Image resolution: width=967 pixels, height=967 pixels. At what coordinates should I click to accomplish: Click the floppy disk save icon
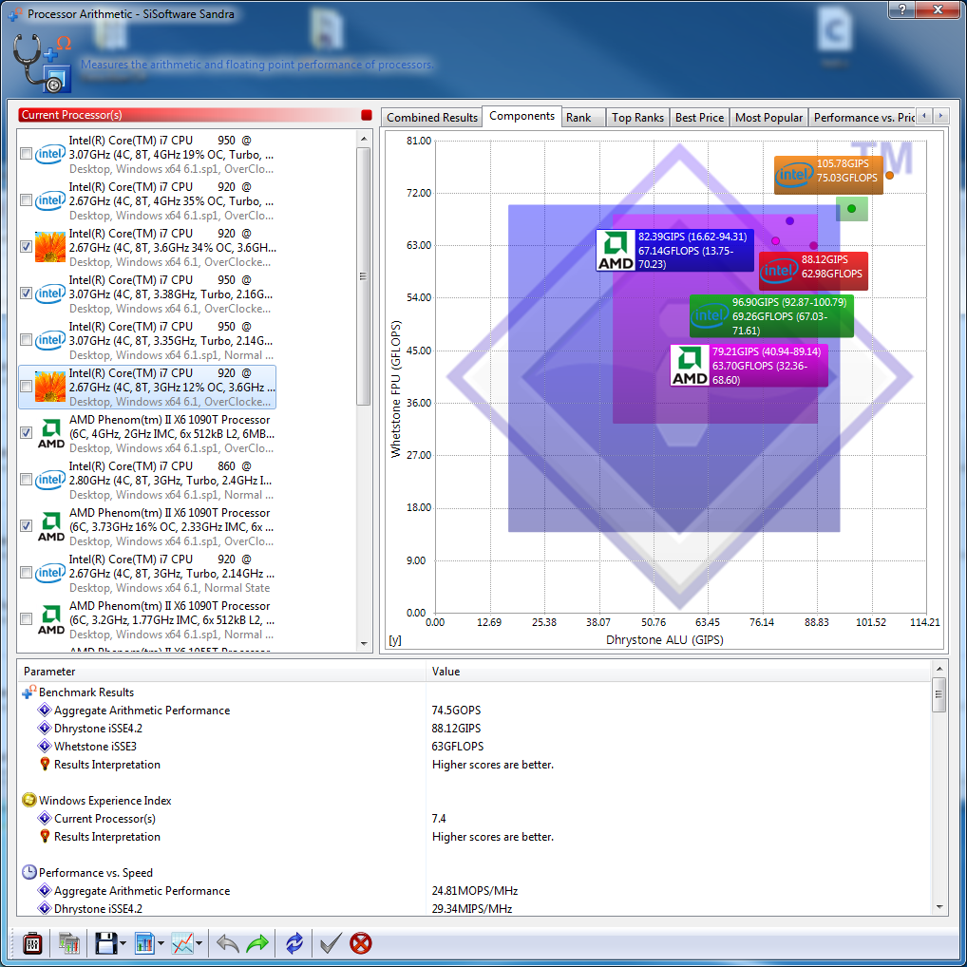[x=106, y=943]
